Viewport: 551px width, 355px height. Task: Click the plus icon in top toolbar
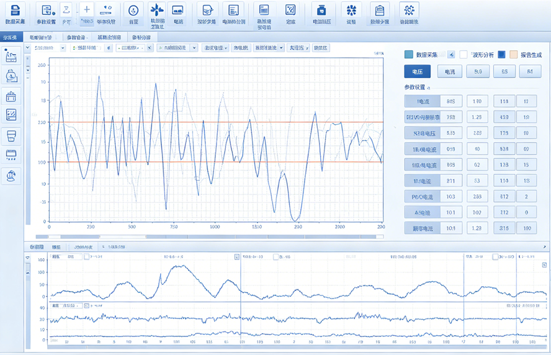[x=87, y=11]
